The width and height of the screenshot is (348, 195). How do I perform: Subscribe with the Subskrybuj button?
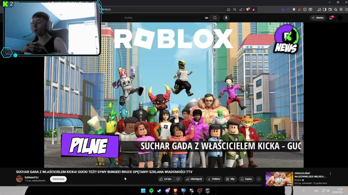[58, 179]
